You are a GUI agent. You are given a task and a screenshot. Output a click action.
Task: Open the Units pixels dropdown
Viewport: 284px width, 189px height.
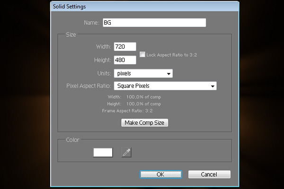(143, 73)
